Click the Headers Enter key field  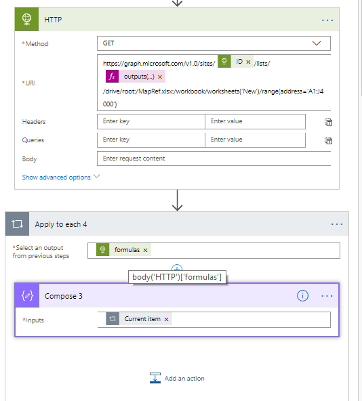[151, 121]
